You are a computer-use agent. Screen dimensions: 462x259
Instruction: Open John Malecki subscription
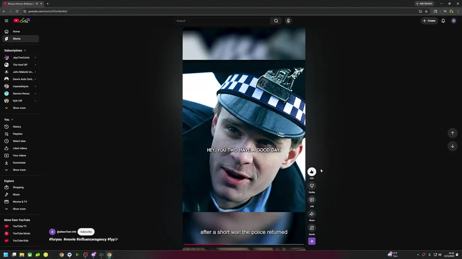[x=20, y=72]
